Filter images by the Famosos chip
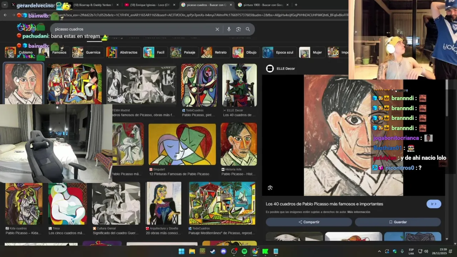This screenshot has height=257, width=457. pyautogui.click(x=54, y=52)
